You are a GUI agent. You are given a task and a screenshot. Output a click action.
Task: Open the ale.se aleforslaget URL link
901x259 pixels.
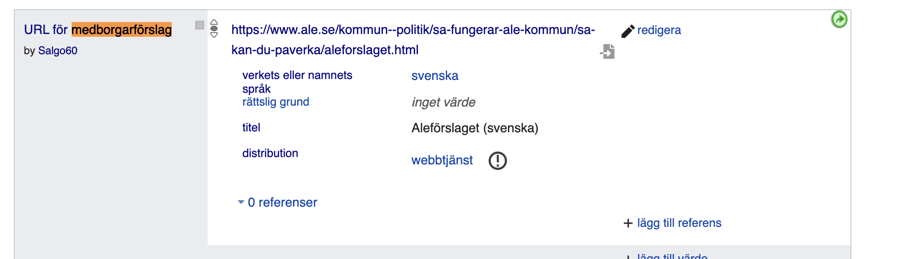[x=412, y=39]
